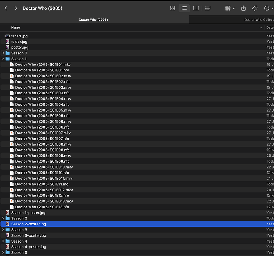Select file Doctor Who (2005) S01E012.mkv

click(44, 190)
